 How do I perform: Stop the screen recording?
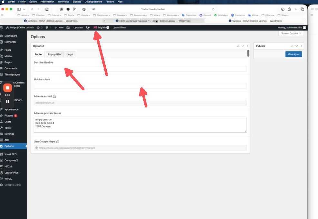point(7,88)
